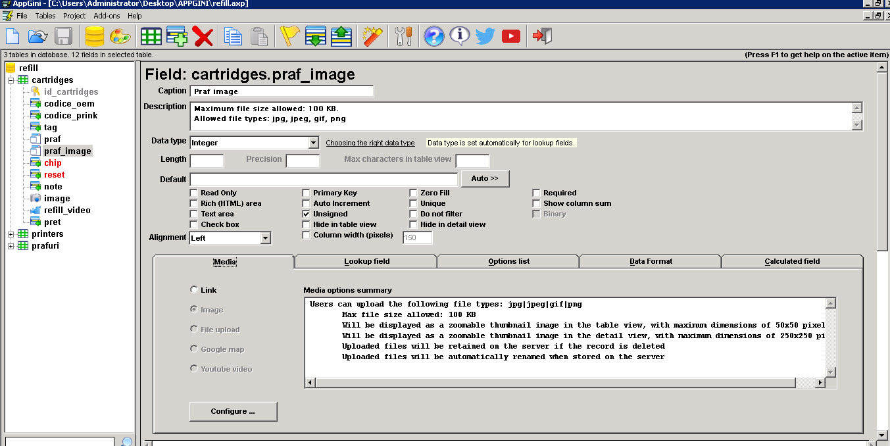This screenshot has width=890, height=446.
Task: Toggle the Text area checkbox
Action: coord(193,214)
